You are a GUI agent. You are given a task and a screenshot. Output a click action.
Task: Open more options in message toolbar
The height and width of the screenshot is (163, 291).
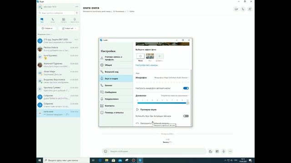(x=231, y=151)
